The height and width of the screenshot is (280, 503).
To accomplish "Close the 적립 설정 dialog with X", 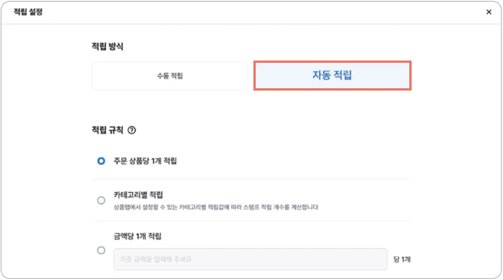I will tap(489, 12).
